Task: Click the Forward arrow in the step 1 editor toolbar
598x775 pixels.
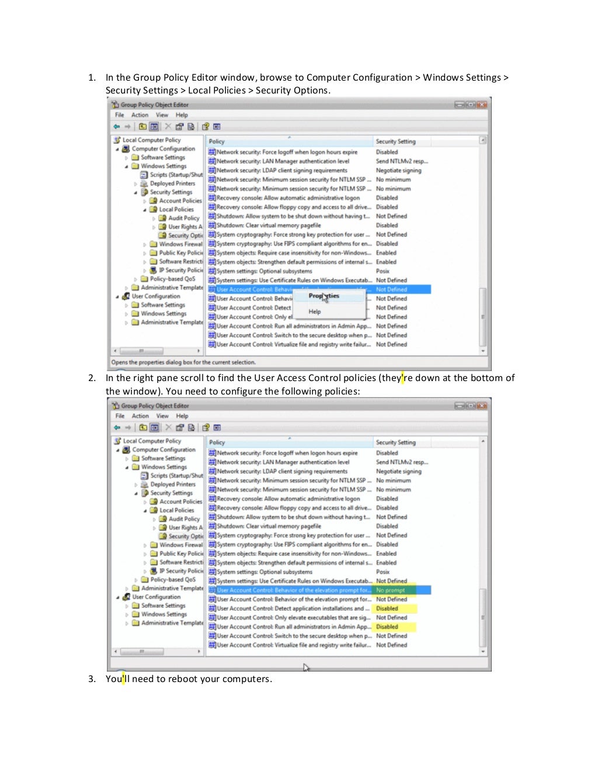Action: [x=127, y=126]
